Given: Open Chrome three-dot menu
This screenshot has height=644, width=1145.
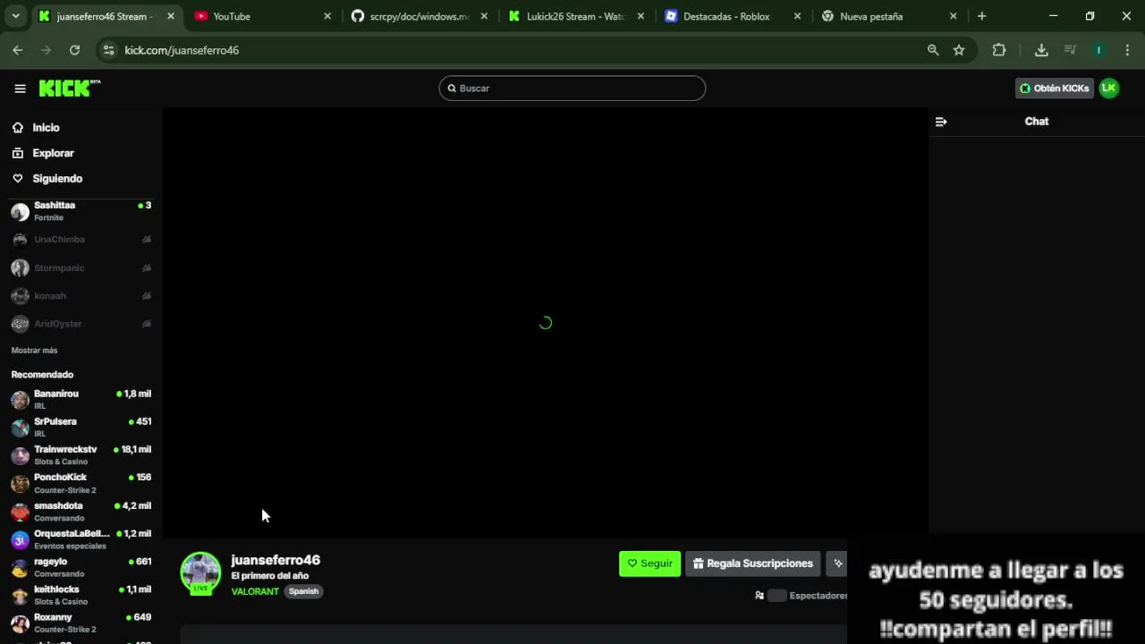Looking at the screenshot, I should point(1127,50).
